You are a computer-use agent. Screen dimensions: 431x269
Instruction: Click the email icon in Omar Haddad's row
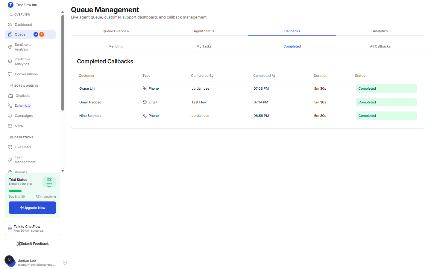click(x=145, y=102)
